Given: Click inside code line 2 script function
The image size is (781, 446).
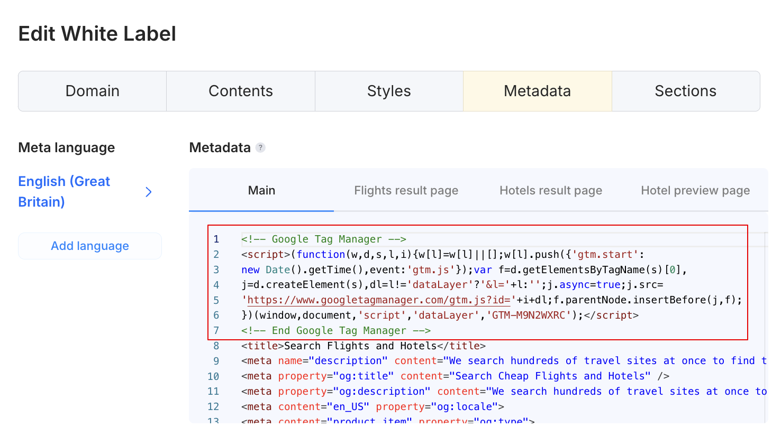Looking at the screenshot, I should [x=443, y=254].
